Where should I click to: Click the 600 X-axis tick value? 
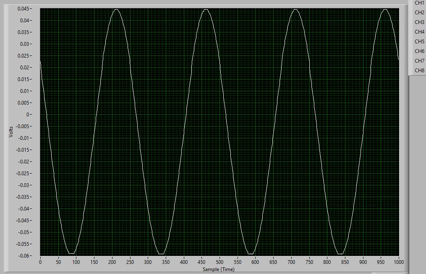pyautogui.click(x=255, y=262)
